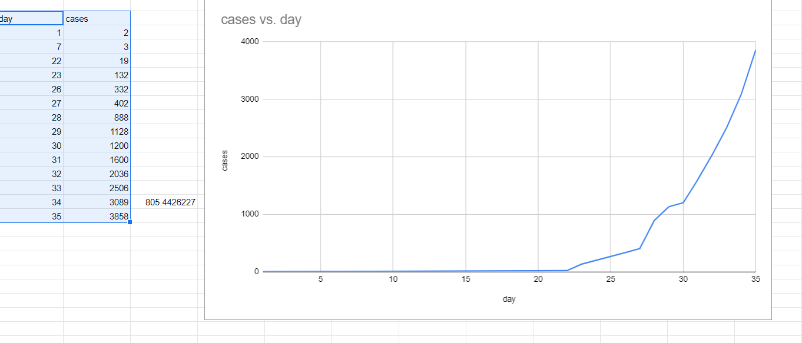Click the chart title 'cases vs. day'
The width and height of the screenshot is (802, 343).
pos(261,19)
